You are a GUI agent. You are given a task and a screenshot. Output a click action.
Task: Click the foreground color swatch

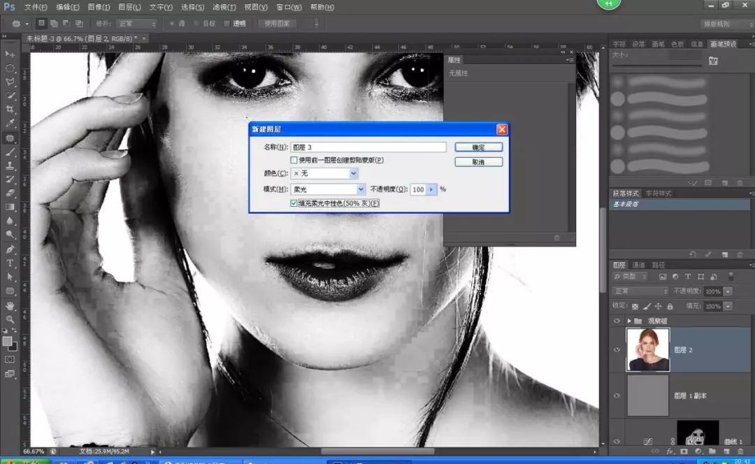coord(7,341)
